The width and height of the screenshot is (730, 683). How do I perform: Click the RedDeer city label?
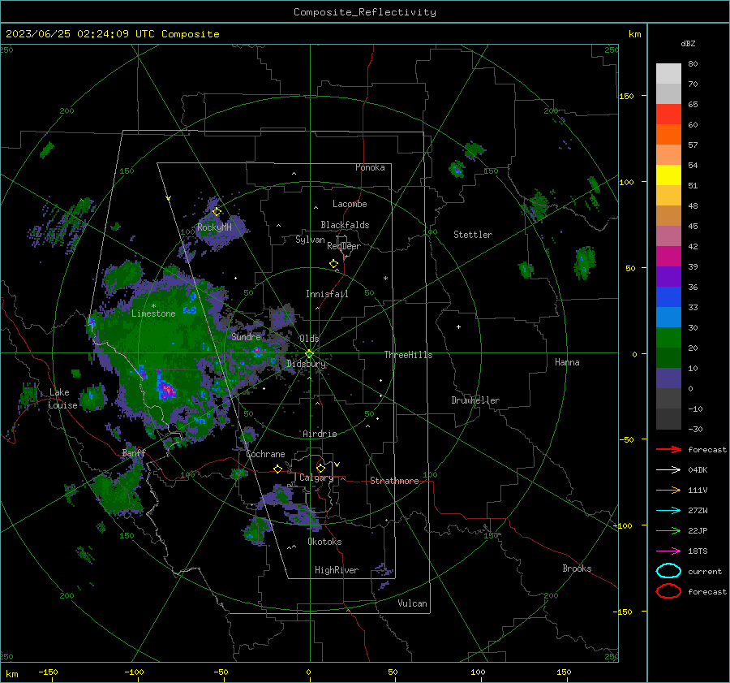point(344,246)
